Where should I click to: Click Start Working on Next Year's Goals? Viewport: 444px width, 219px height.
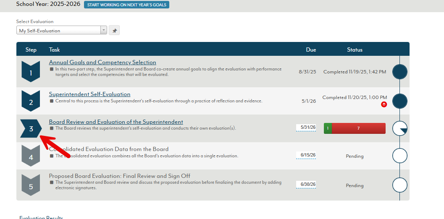click(126, 5)
